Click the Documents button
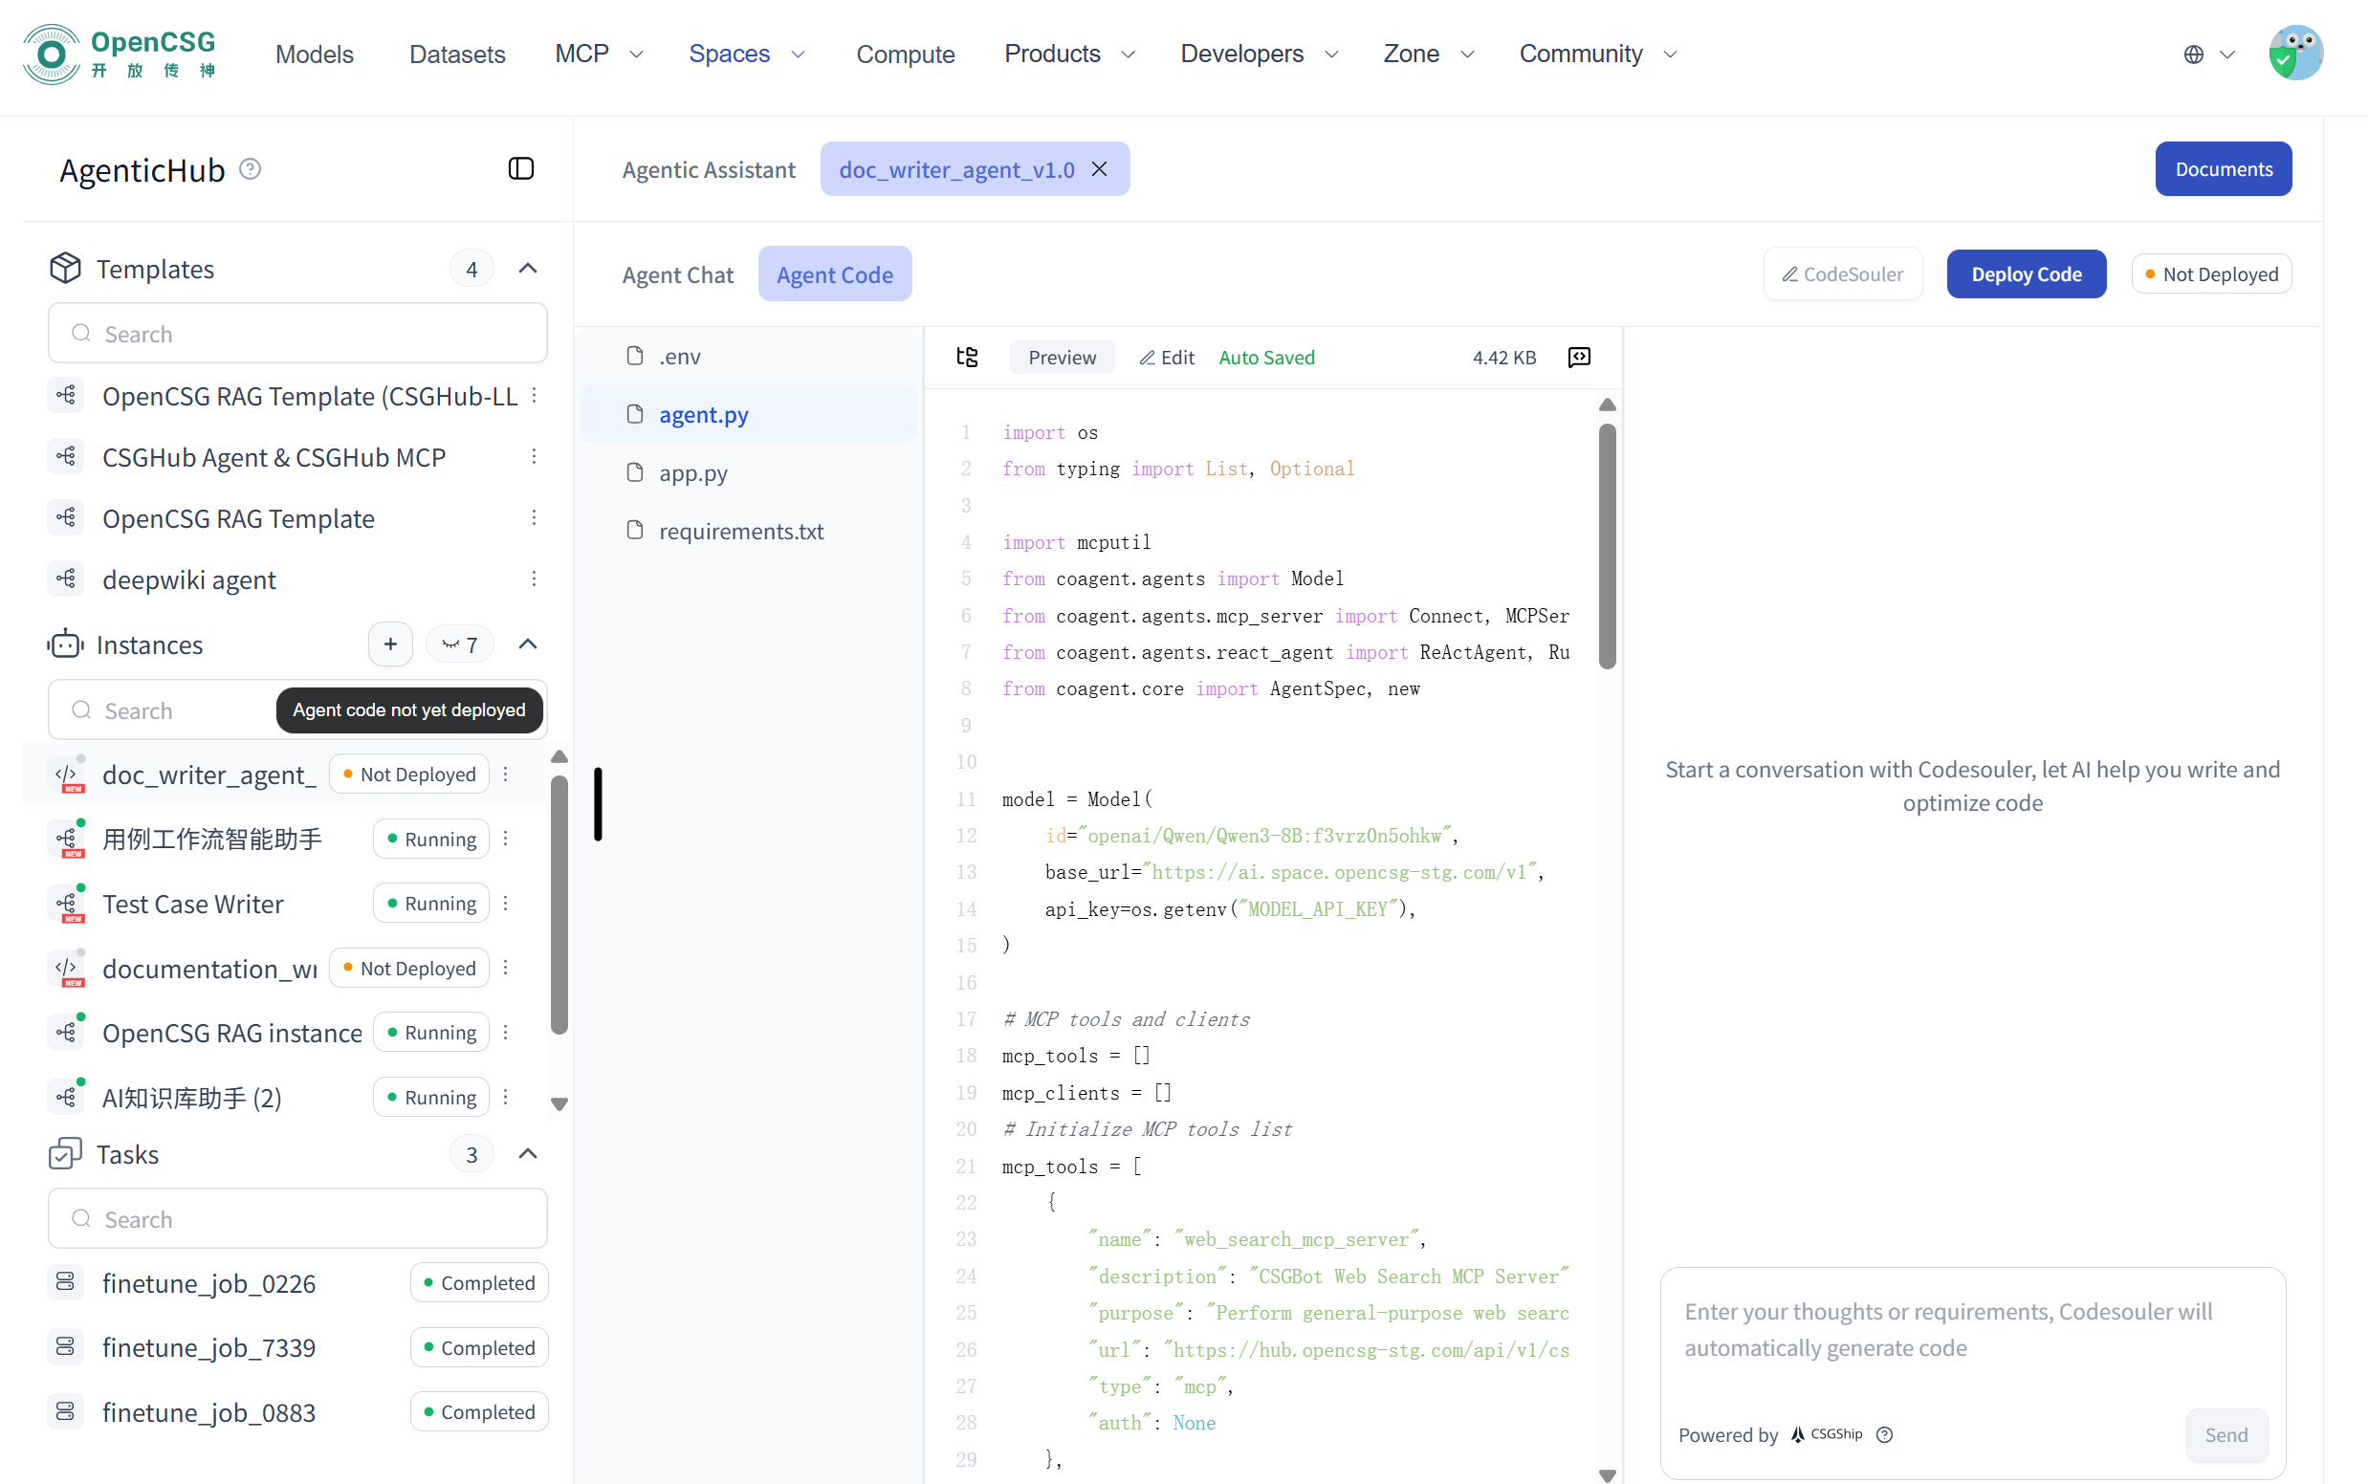The image size is (2368, 1484). pos(2223,169)
